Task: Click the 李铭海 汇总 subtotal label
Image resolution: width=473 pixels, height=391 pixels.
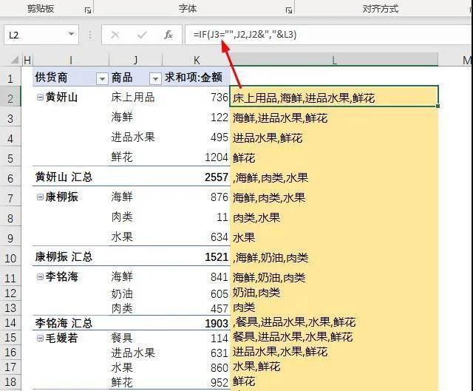Action: [x=64, y=323]
